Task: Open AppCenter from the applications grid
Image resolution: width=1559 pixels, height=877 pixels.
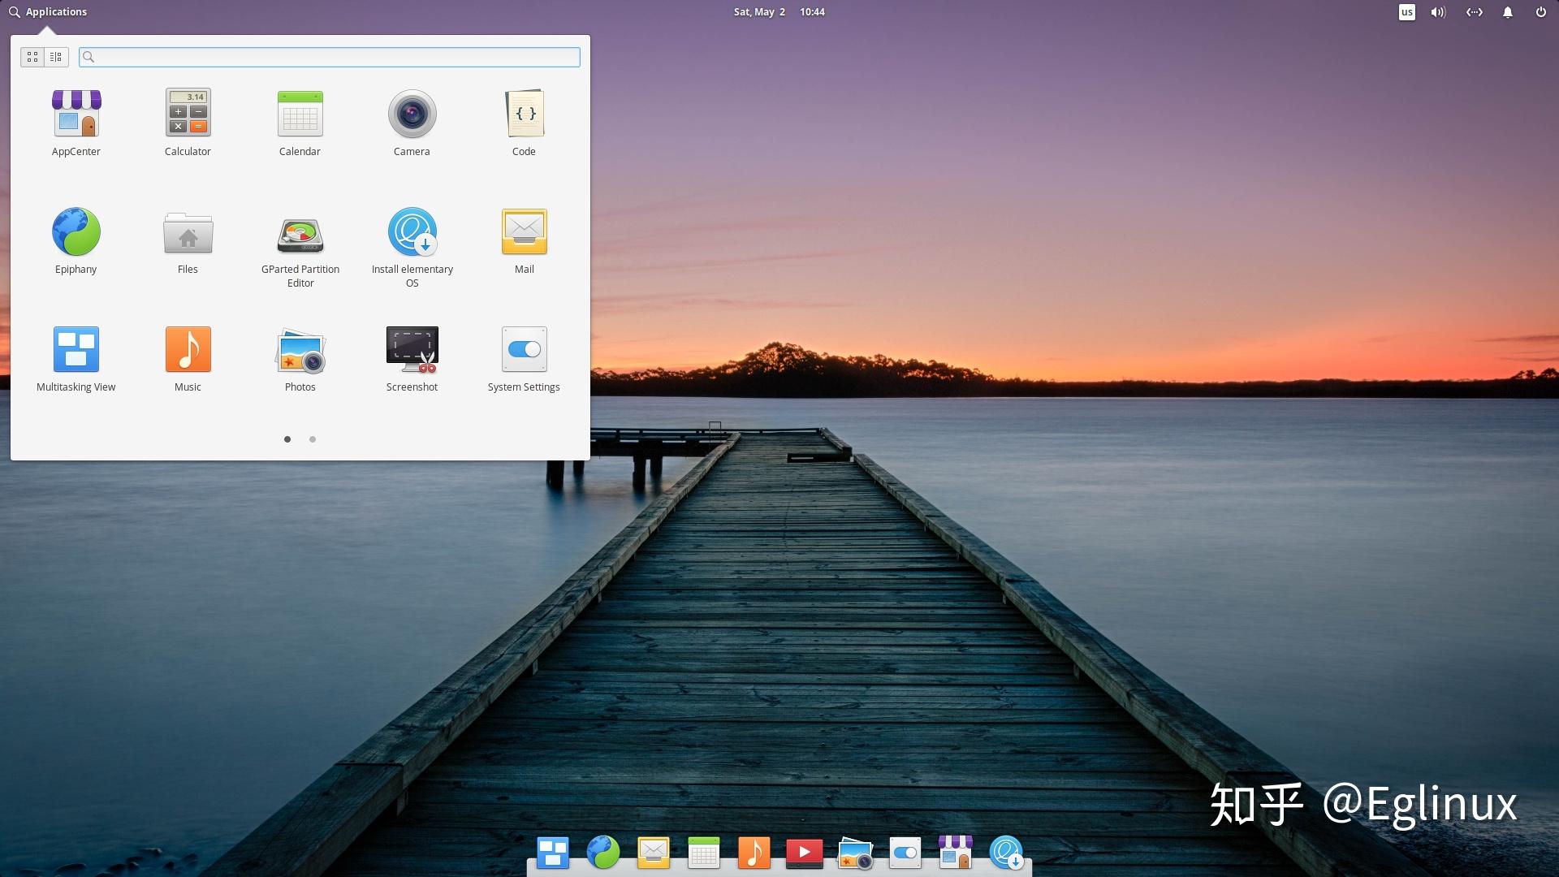Action: (76, 114)
